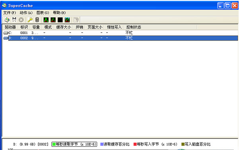Open the green-line graph toolbar icon
Image resolution: width=239 pixels, height=150 pixels.
click(x=46, y=20)
